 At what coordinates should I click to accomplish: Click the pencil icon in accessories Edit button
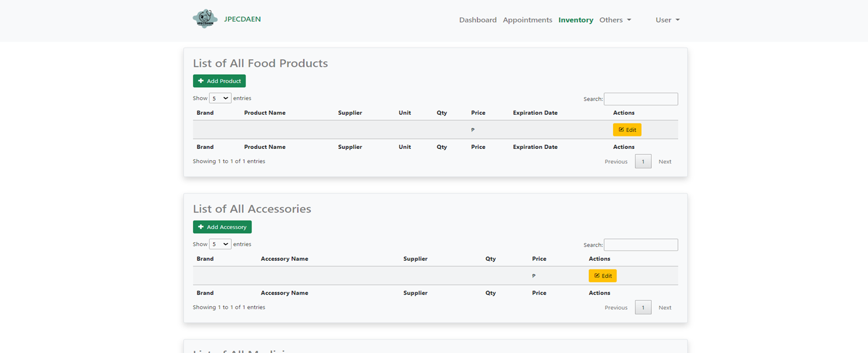click(x=597, y=276)
